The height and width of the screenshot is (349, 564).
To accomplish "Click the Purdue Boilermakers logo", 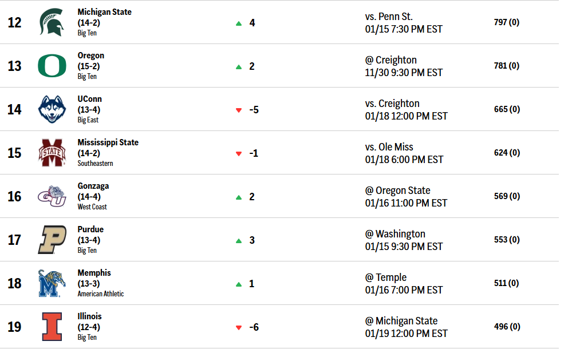I will click(x=52, y=240).
